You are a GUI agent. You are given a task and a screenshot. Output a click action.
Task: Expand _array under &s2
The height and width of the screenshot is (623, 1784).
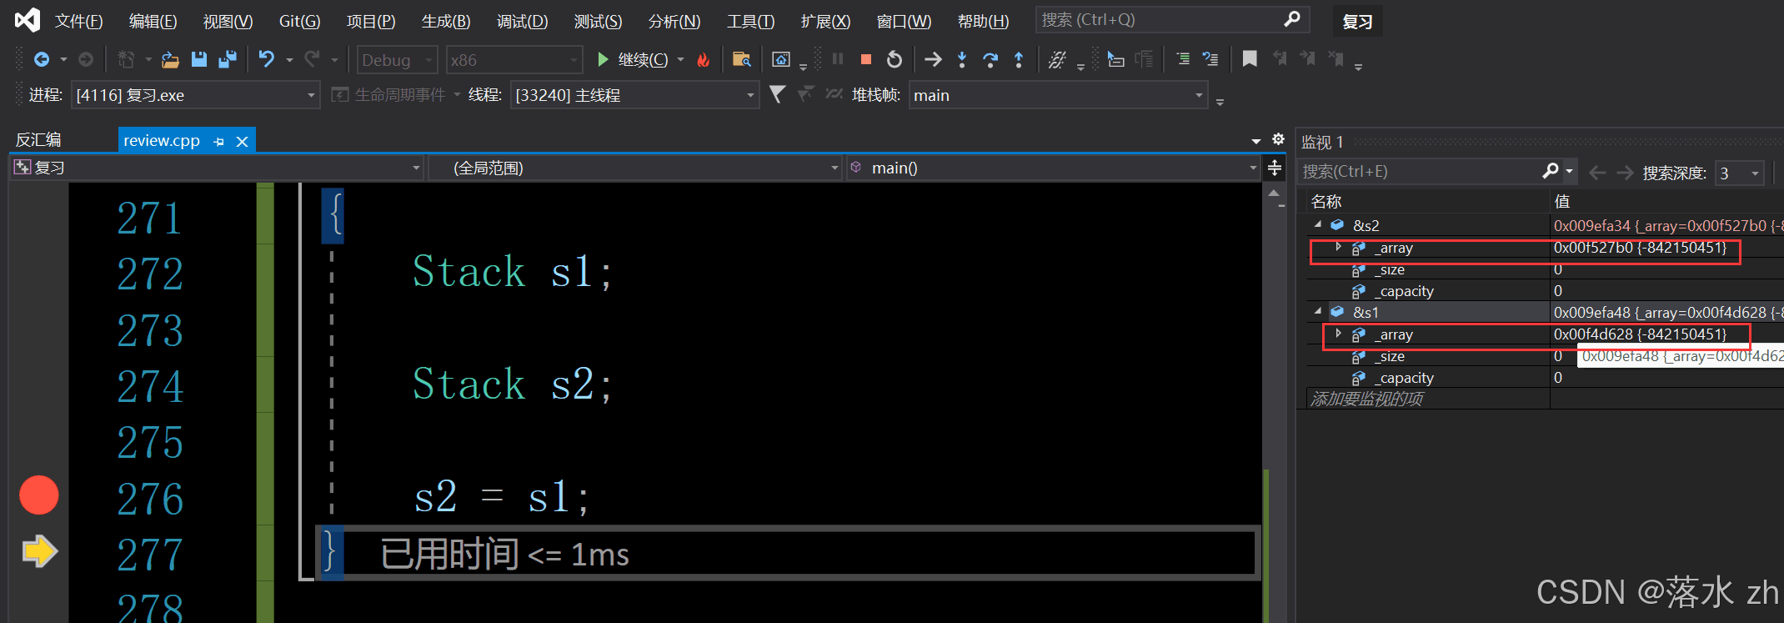pyautogui.click(x=1338, y=247)
